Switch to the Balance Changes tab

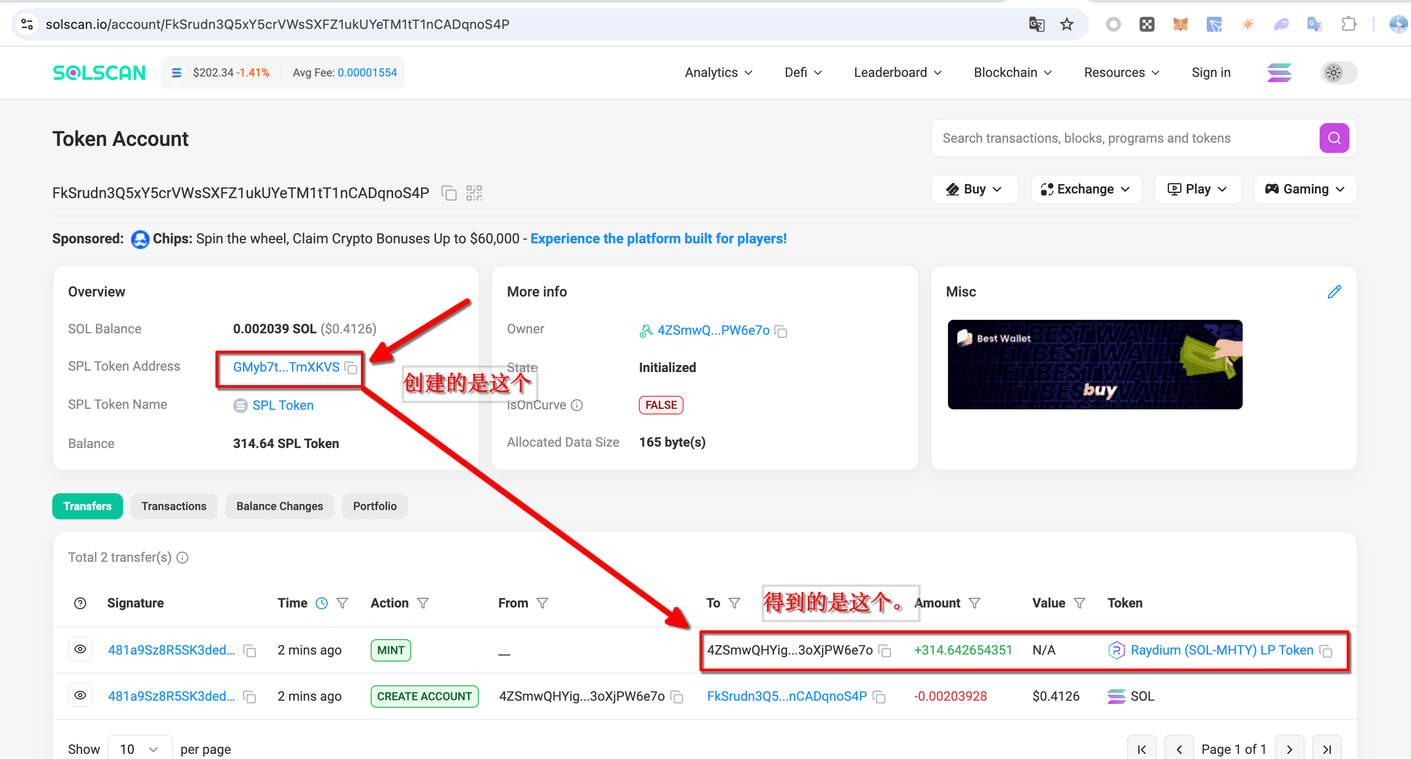tap(279, 506)
